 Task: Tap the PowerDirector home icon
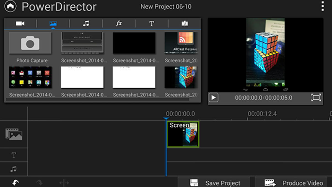10,6
